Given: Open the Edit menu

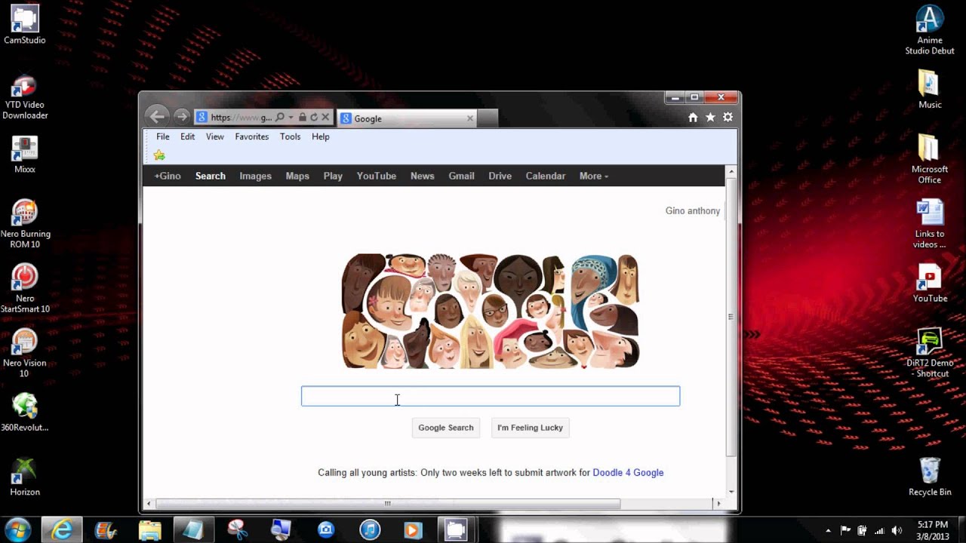Looking at the screenshot, I should pos(187,137).
